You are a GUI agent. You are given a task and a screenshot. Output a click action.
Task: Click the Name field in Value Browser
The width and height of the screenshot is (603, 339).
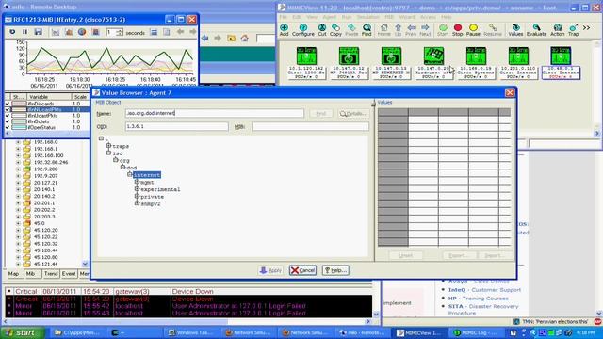point(215,113)
